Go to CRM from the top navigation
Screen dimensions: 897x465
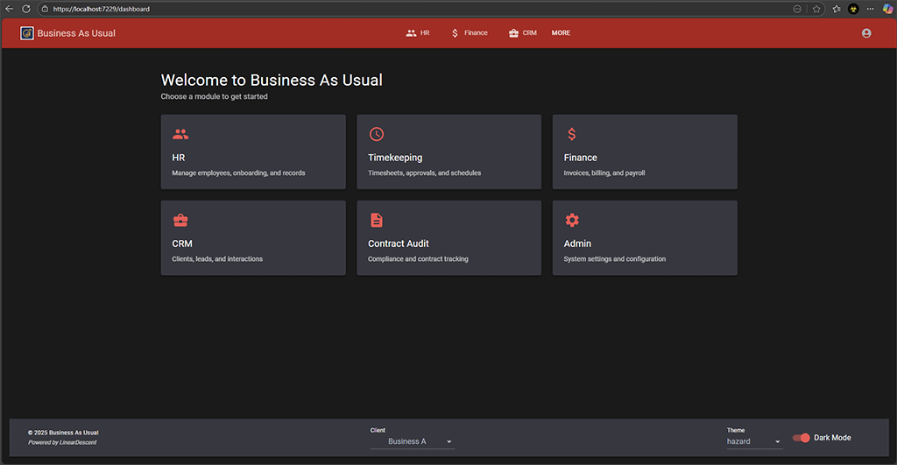tap(522, 33)
